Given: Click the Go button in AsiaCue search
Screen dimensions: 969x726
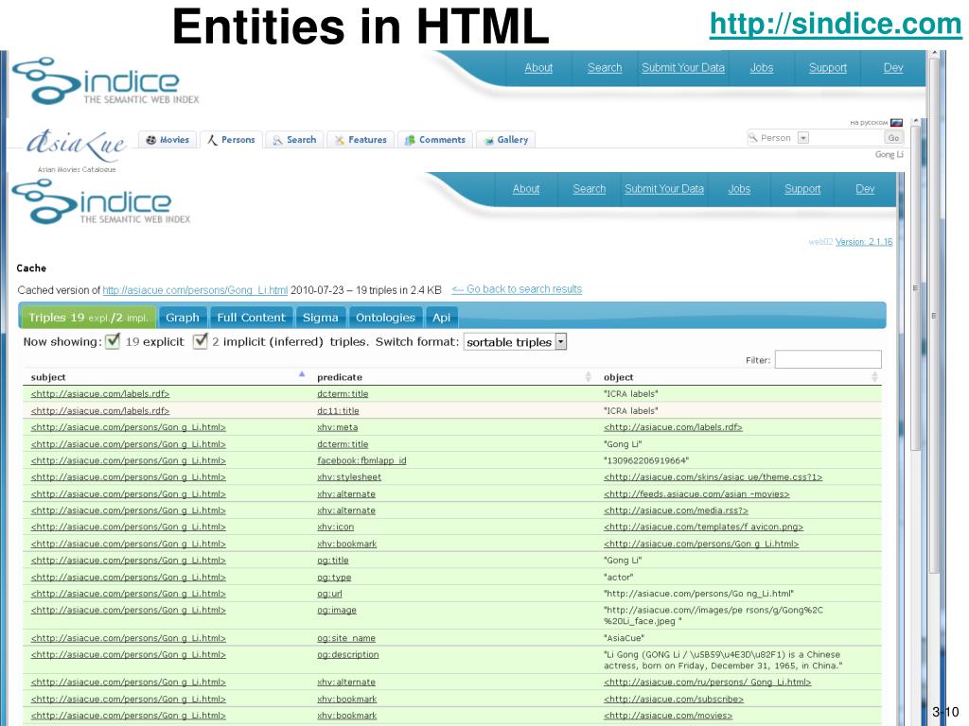Looking at the screenshot, I should click(x=893, y=138).
